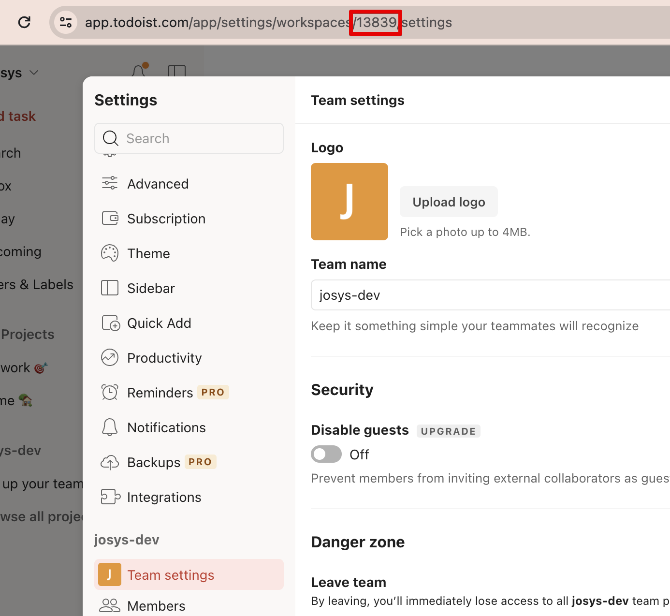Click the UPGRADE badge beside Disable guests
Image resolution: width=670 pixels, height=616 pixels.
pyautogui.click(x=448, y=431)
